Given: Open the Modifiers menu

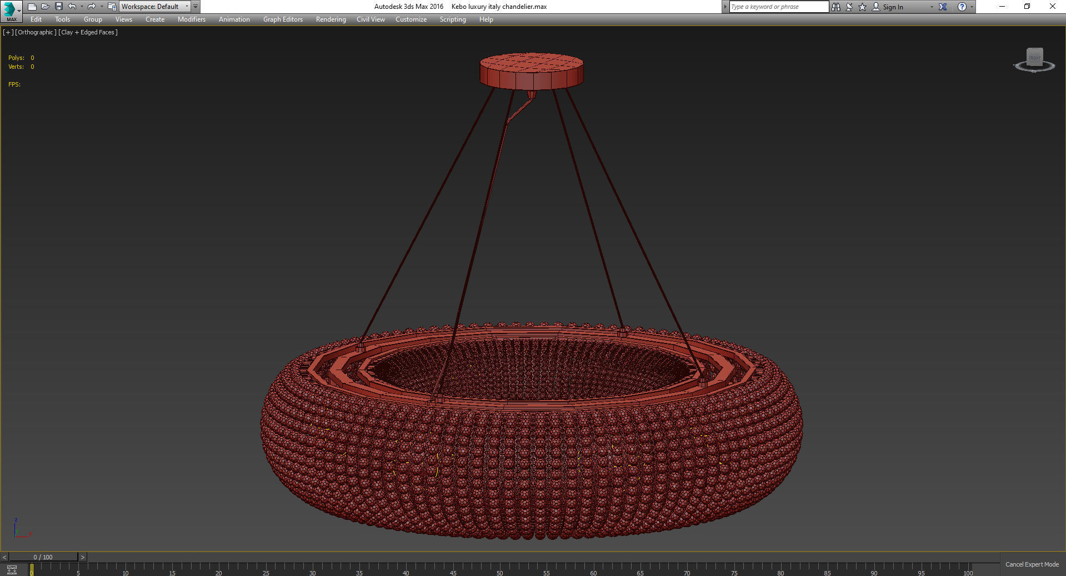Looking at the screenshot, I should (192, 19).
